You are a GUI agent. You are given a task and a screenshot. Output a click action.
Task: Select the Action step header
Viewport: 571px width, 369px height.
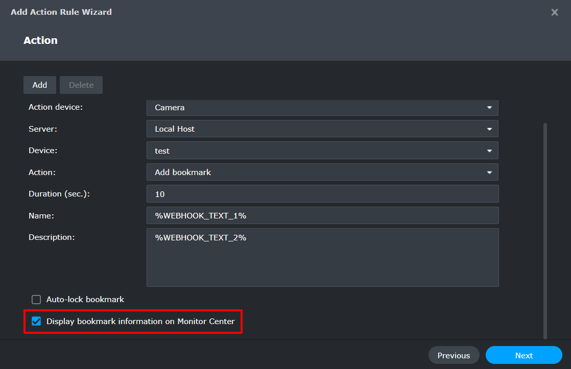pos(40,40)
